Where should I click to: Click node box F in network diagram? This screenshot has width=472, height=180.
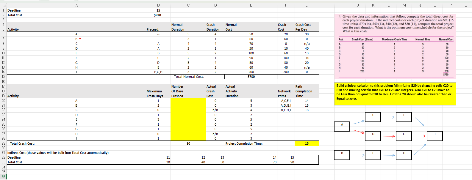pyautogui.click(x=404, y=117)
